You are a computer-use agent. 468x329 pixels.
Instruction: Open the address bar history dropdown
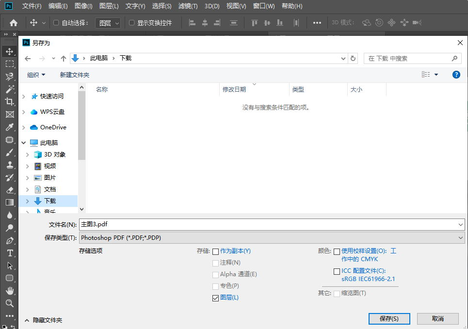(x=343, y=59)
